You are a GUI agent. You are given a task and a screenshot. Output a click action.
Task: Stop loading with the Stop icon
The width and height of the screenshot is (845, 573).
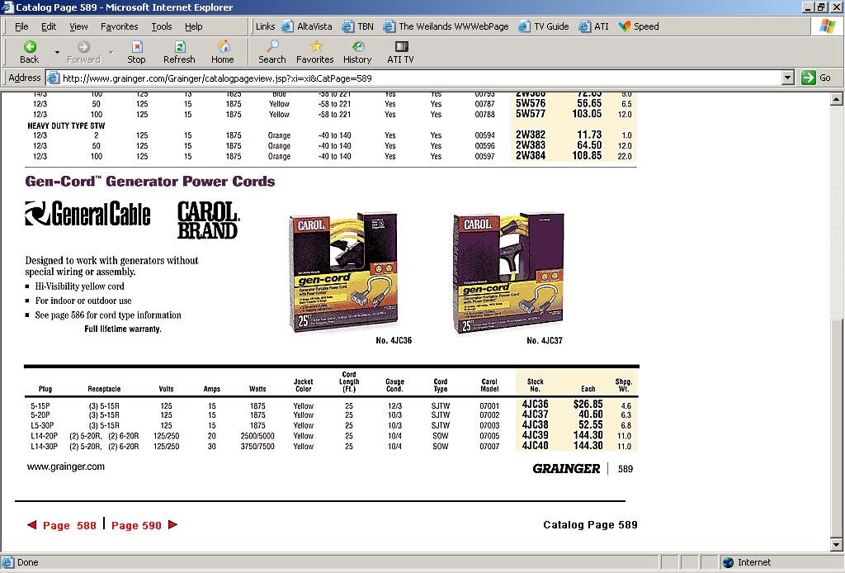(137, 47)
